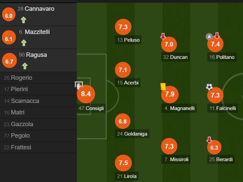Click goalkeeper glove icon near Consigli
The image size is (243, 182).
pos(79,85)
